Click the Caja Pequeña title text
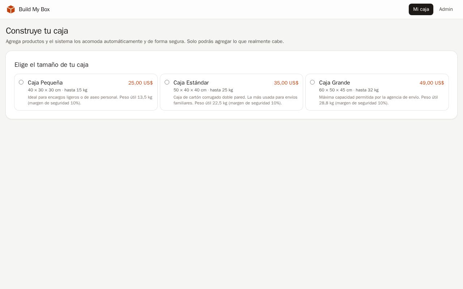 45,83
